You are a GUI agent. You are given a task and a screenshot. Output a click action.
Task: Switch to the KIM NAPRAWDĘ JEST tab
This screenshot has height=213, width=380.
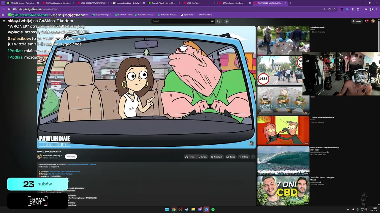[94, 3]
